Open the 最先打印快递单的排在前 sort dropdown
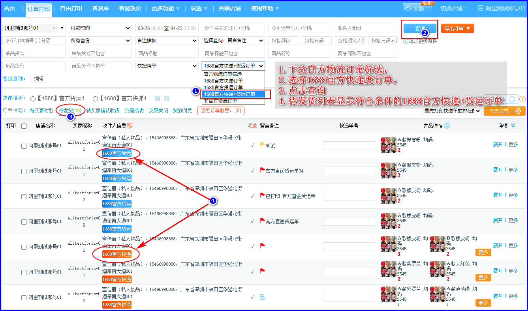Screen dimensions: 528x311 click(452, 111)
